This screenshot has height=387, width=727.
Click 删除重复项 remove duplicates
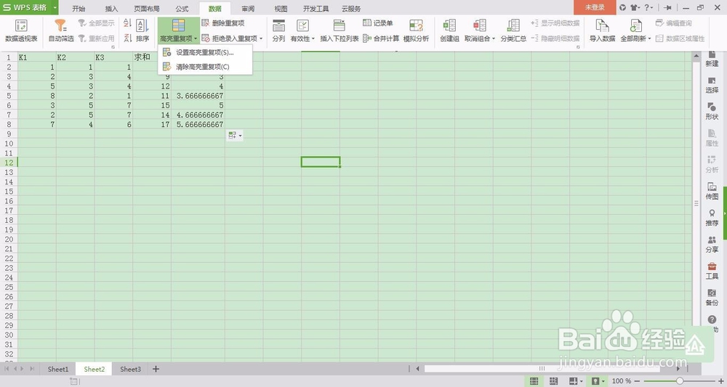223,23
